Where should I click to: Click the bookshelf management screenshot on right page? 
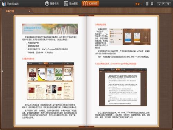[x=130, y=37]
